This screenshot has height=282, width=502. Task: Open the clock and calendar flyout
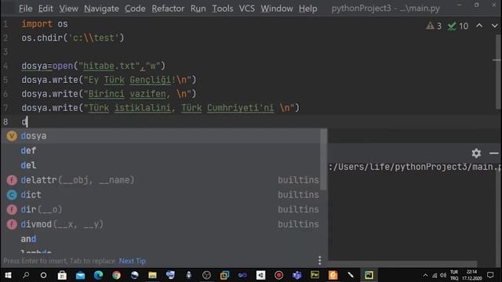click(x=471, y=275)
